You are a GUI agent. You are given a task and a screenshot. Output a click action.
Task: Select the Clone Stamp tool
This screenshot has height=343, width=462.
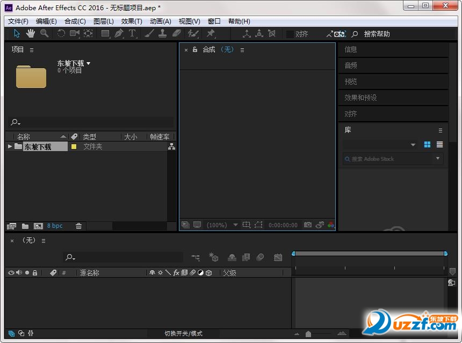coord(162,33)
